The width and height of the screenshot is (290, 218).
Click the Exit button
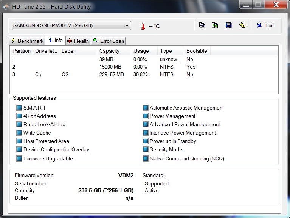pyautogui.click(x=265, y=25)
